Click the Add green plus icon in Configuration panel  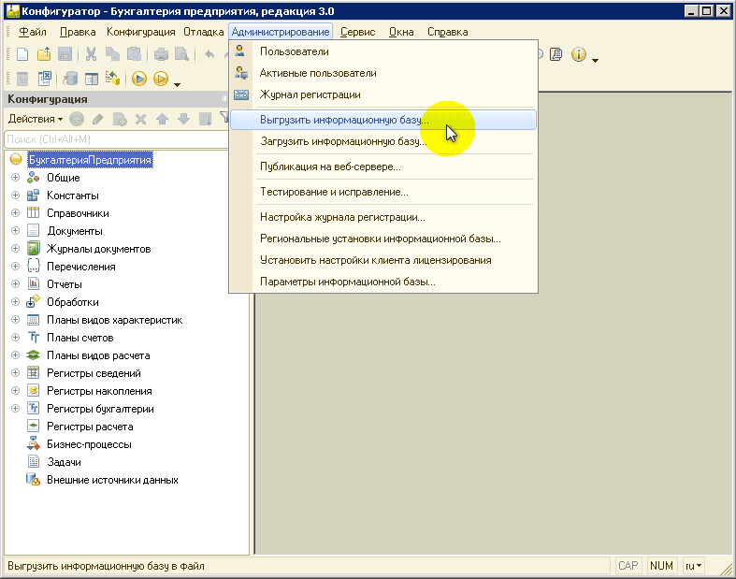[77, 120]
